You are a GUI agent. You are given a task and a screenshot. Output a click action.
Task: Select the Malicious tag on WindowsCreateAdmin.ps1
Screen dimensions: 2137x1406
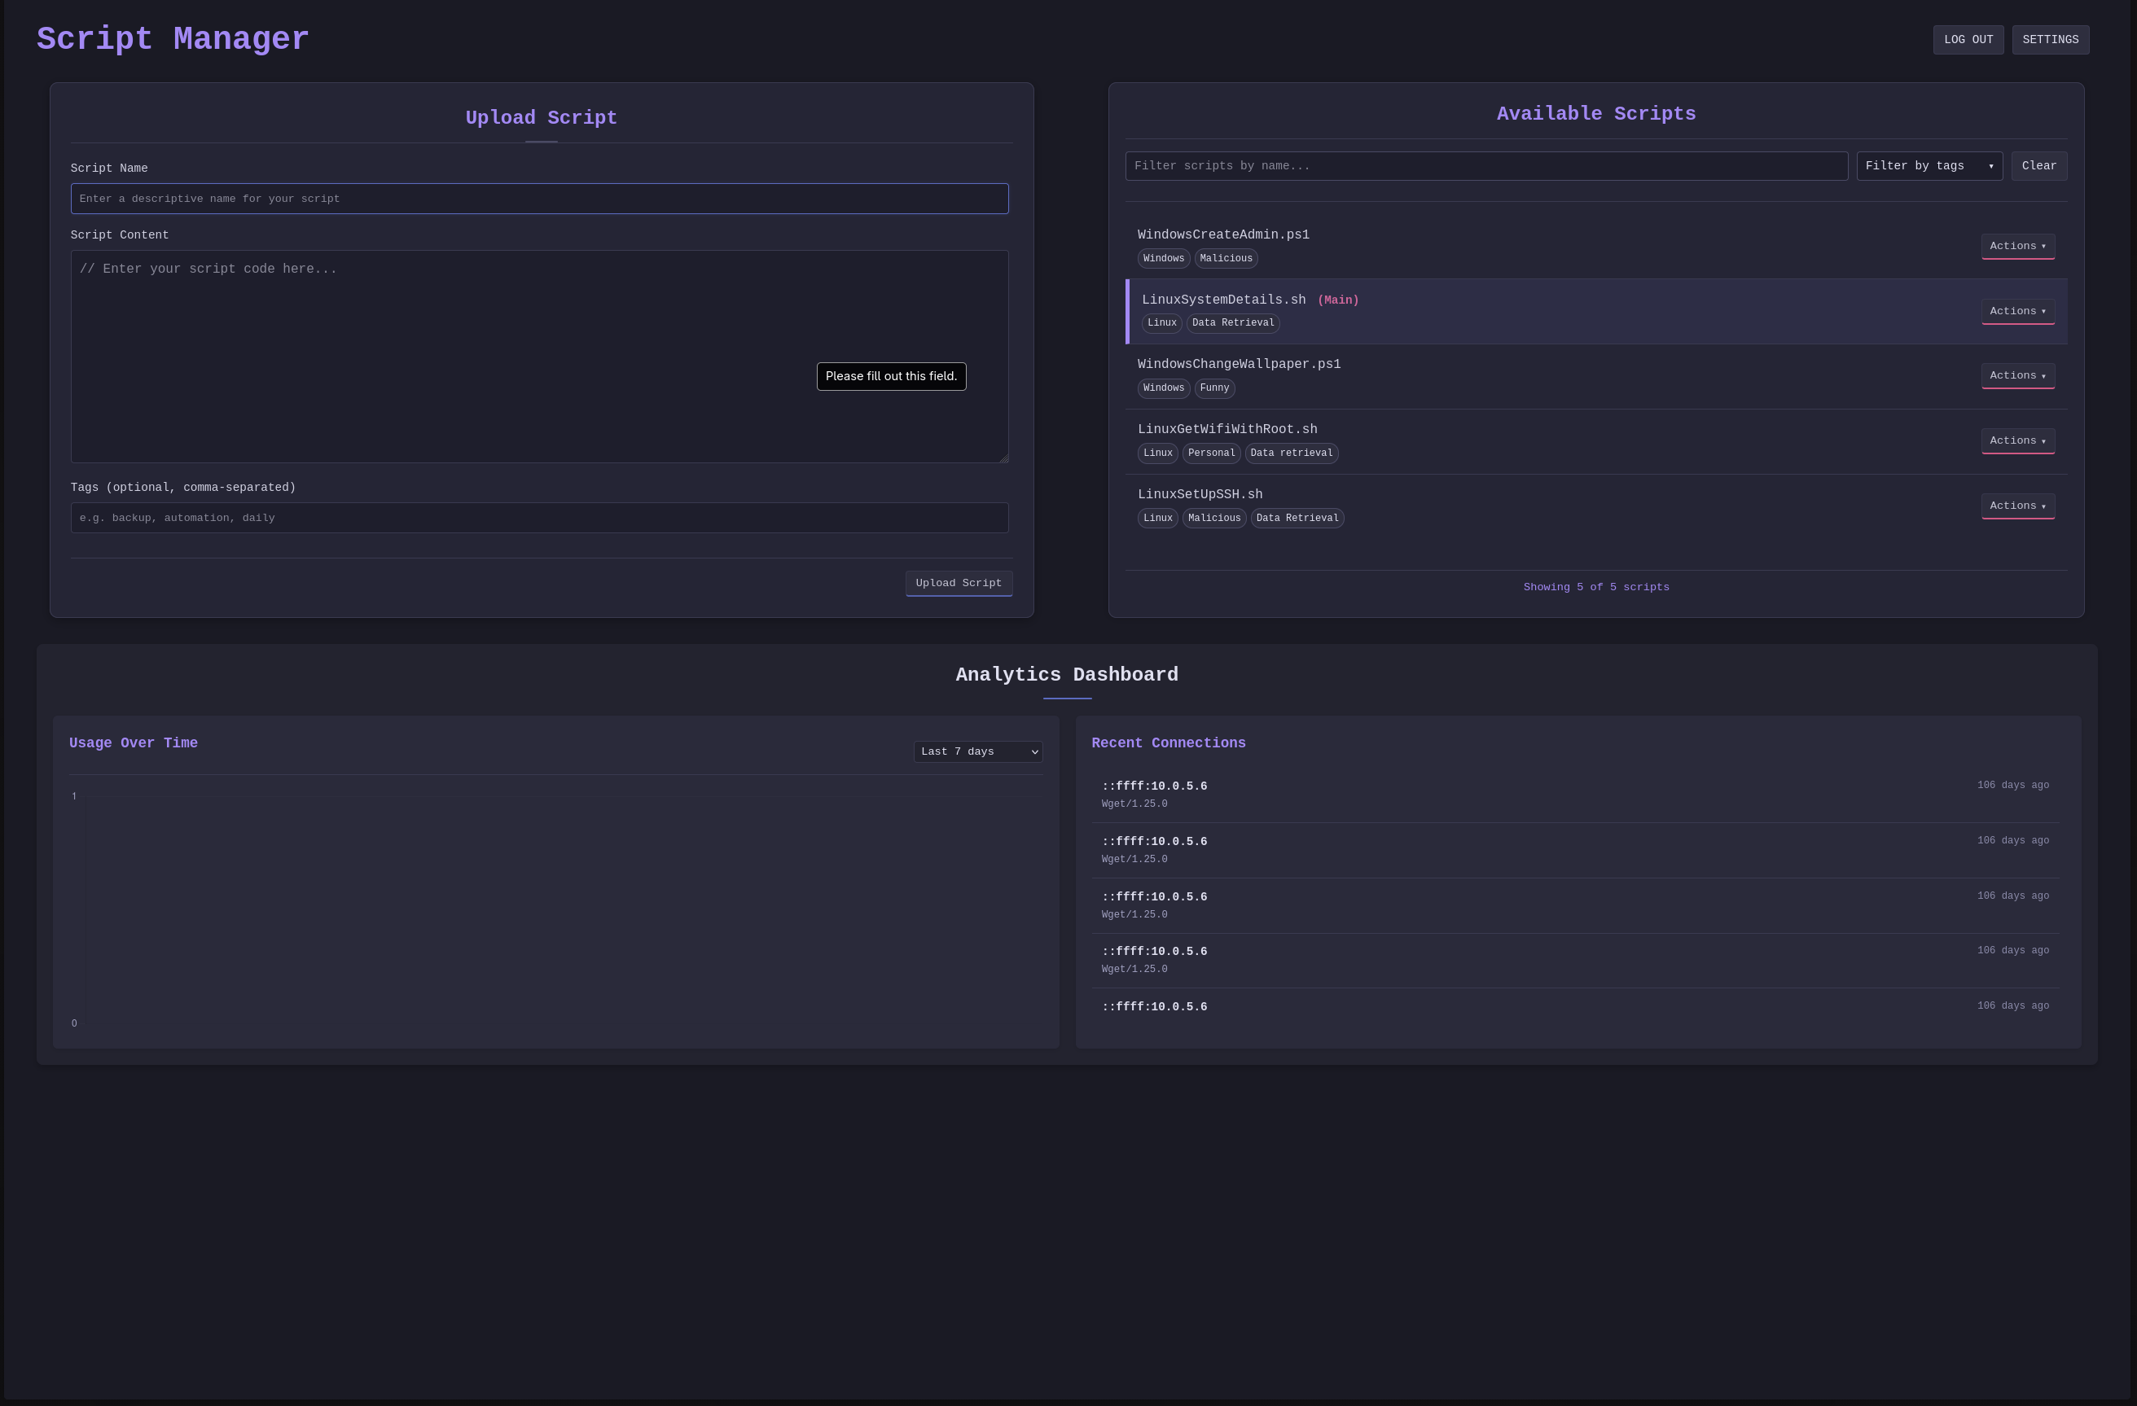(1226, 259)
